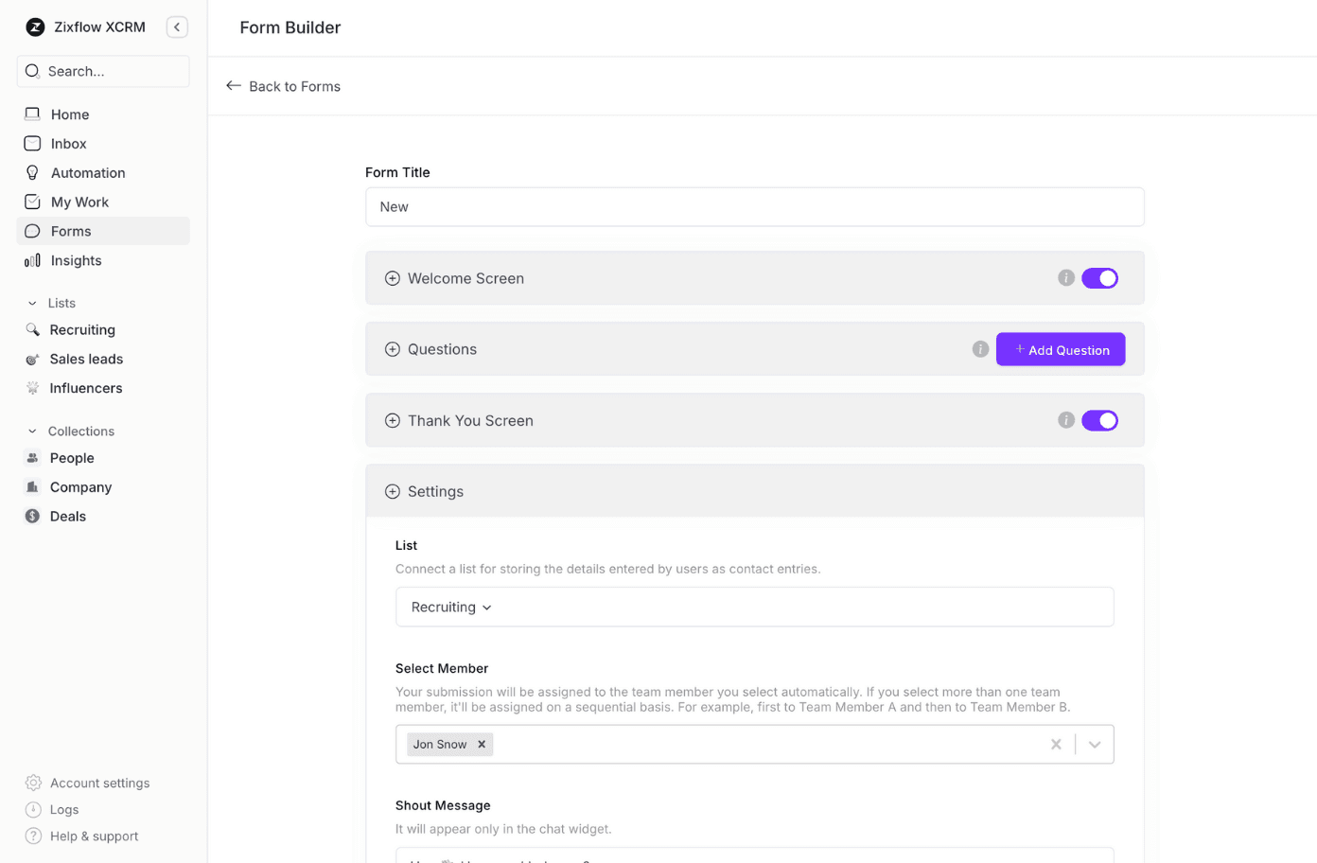Screen dimensions: 1317x863
Task: Open Account settings gear in sidebar
Action: click(x=33, y=783)
